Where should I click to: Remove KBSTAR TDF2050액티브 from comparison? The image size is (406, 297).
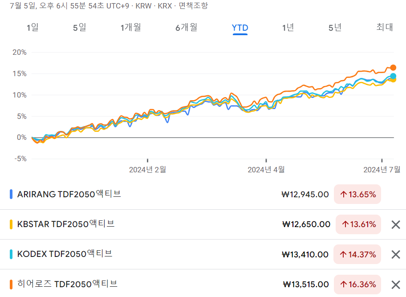tap(396, 224)
